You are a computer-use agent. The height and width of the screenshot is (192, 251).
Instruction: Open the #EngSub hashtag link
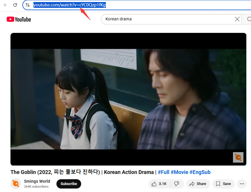click(200, 172)
